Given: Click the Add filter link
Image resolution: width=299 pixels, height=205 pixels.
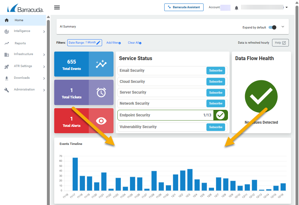Looking at the screenshot, I should point(113,43).
